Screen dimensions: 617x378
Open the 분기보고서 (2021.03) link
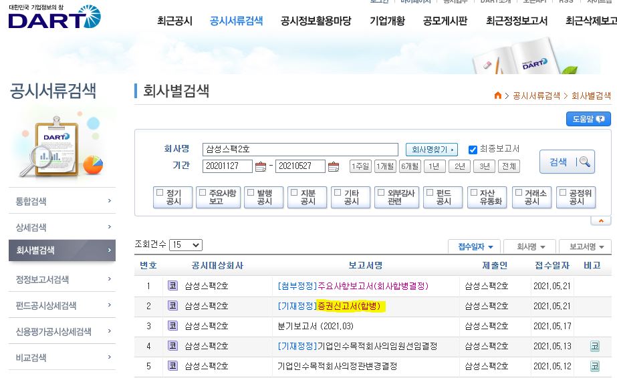(316, 326)
